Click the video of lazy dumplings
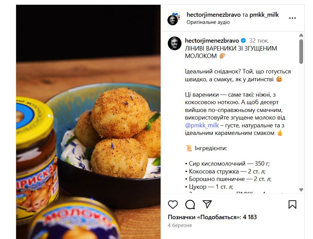The image size is (313, 239). [88, 122]
